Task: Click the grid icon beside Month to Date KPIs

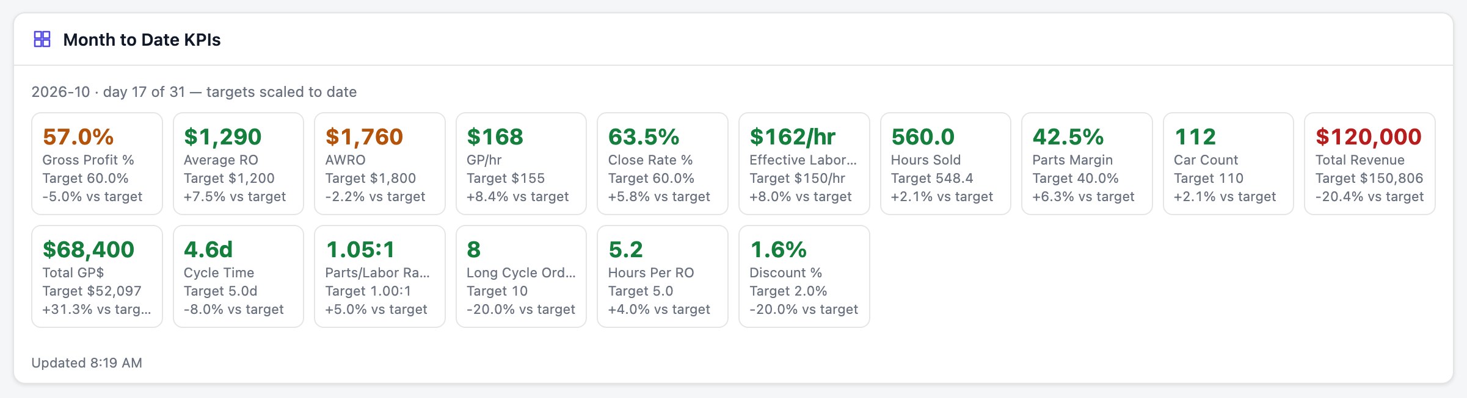Action: point(42,40)
